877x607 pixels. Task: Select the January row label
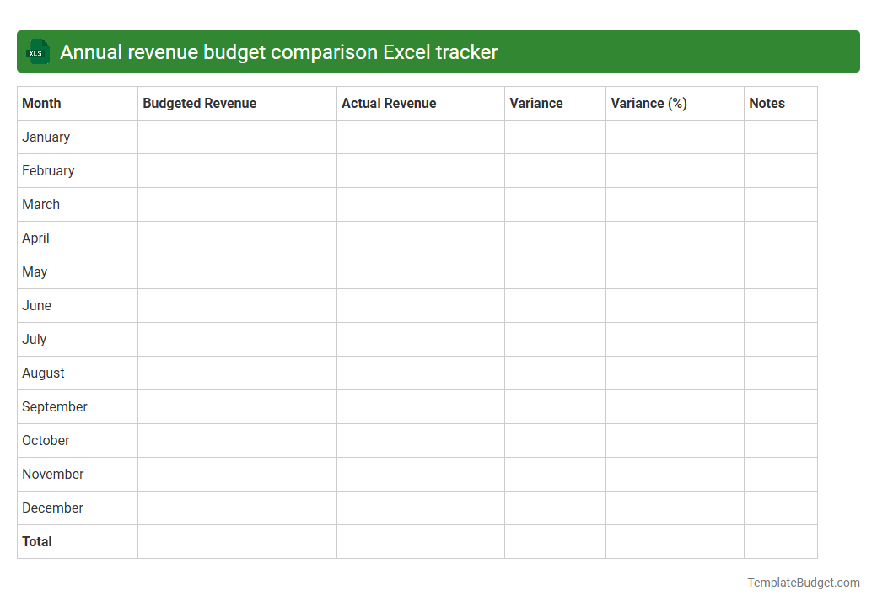point(46,137)
